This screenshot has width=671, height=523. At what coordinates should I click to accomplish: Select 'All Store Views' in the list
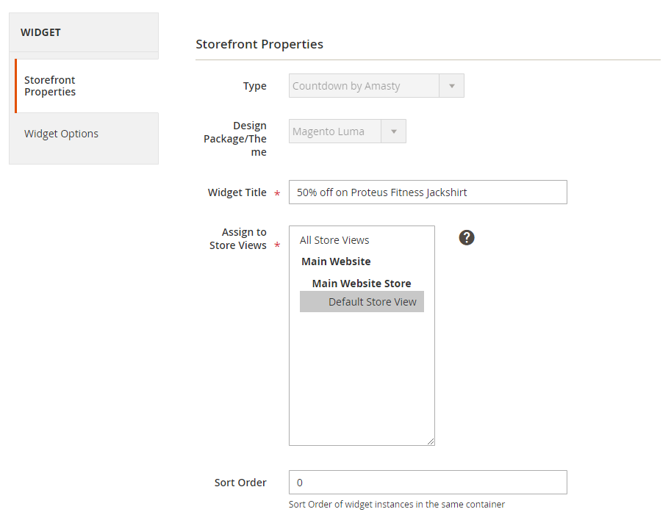[x=334, y=240]
